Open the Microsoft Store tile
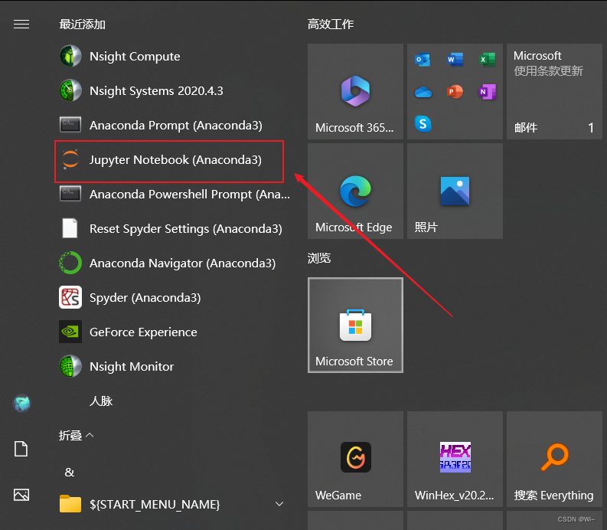607x530 pixels. point(355,325)
